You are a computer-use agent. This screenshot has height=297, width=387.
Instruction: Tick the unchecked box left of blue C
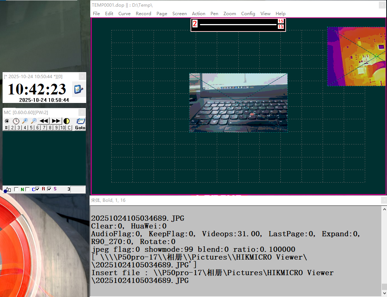coord(27,189)
